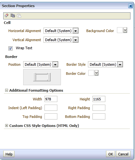Click the Background Color swatch
The height and width of the screenshot is (160, 135).
[x=120, y=30]
